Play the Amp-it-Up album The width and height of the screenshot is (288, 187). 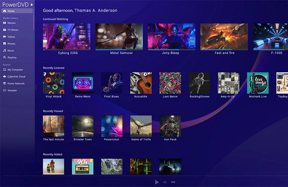tap(228, 83)
